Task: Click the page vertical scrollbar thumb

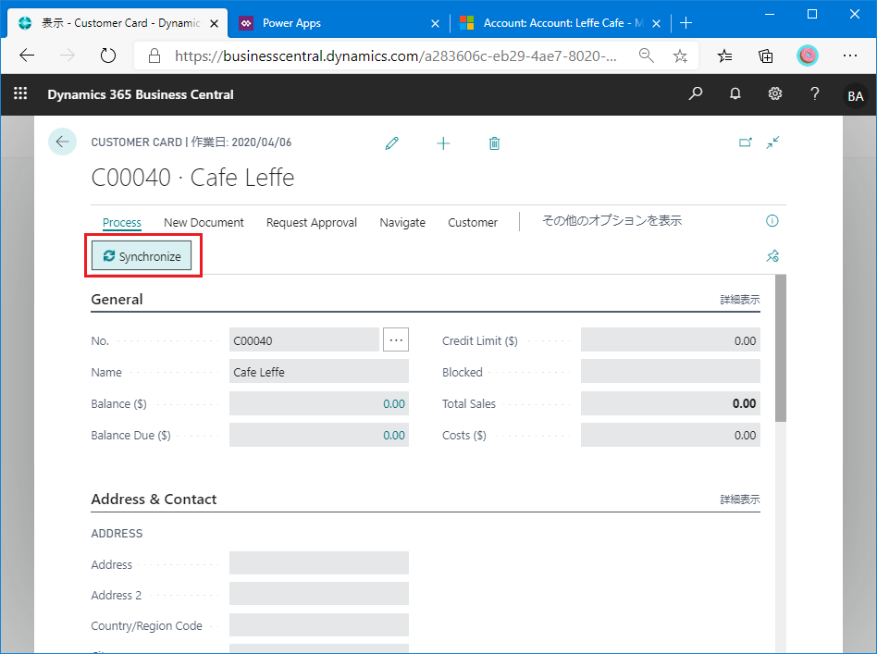Action: pyautogui.click(x=781, y=348)
